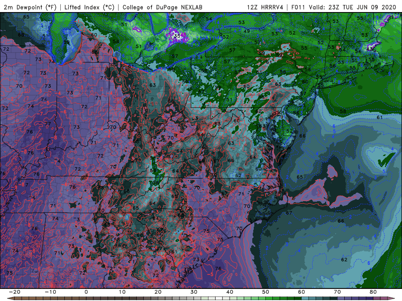402x301 pixels.
Task: Click the "Lifted Index (°C)" title text
Action: tap(89, 7)
